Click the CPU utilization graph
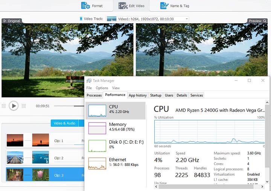The height and width of the screenshot is (191, 271). click(x=210, y=132)
